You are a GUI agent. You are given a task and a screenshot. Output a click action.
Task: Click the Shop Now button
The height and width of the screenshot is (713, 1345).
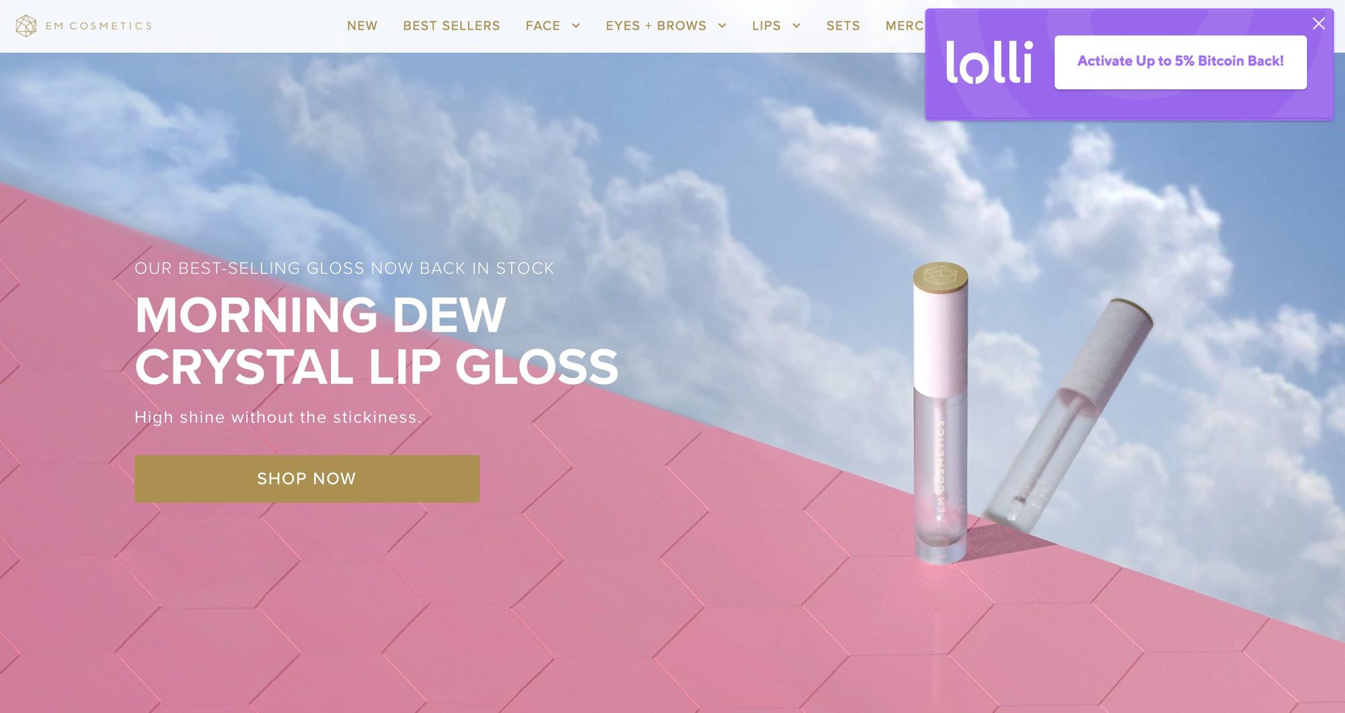tap(307, 478)
